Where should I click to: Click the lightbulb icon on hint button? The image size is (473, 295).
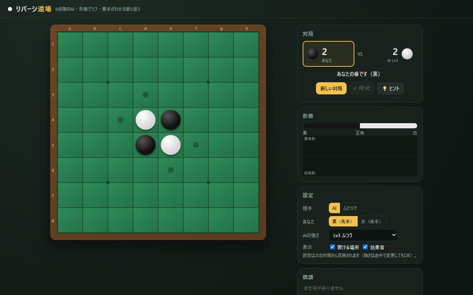pyautogui.click(x=385, y=88)
